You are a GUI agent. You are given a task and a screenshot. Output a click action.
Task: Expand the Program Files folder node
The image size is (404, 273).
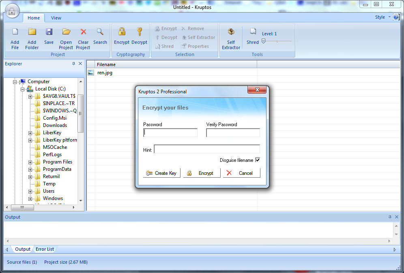pyautogui.click(x=30, y=162)
